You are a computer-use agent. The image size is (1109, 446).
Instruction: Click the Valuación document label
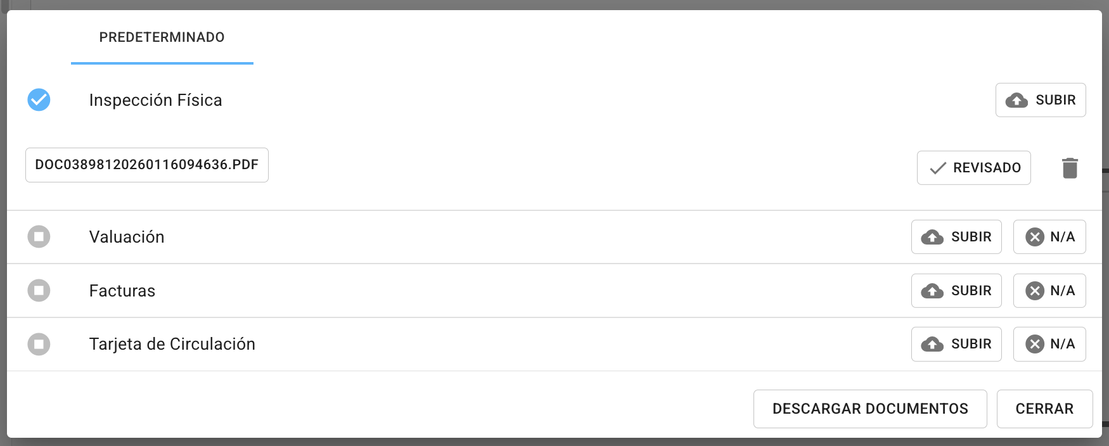point(127,237)
